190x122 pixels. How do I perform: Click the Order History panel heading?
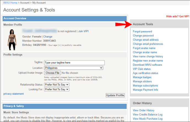click(142, 103)
